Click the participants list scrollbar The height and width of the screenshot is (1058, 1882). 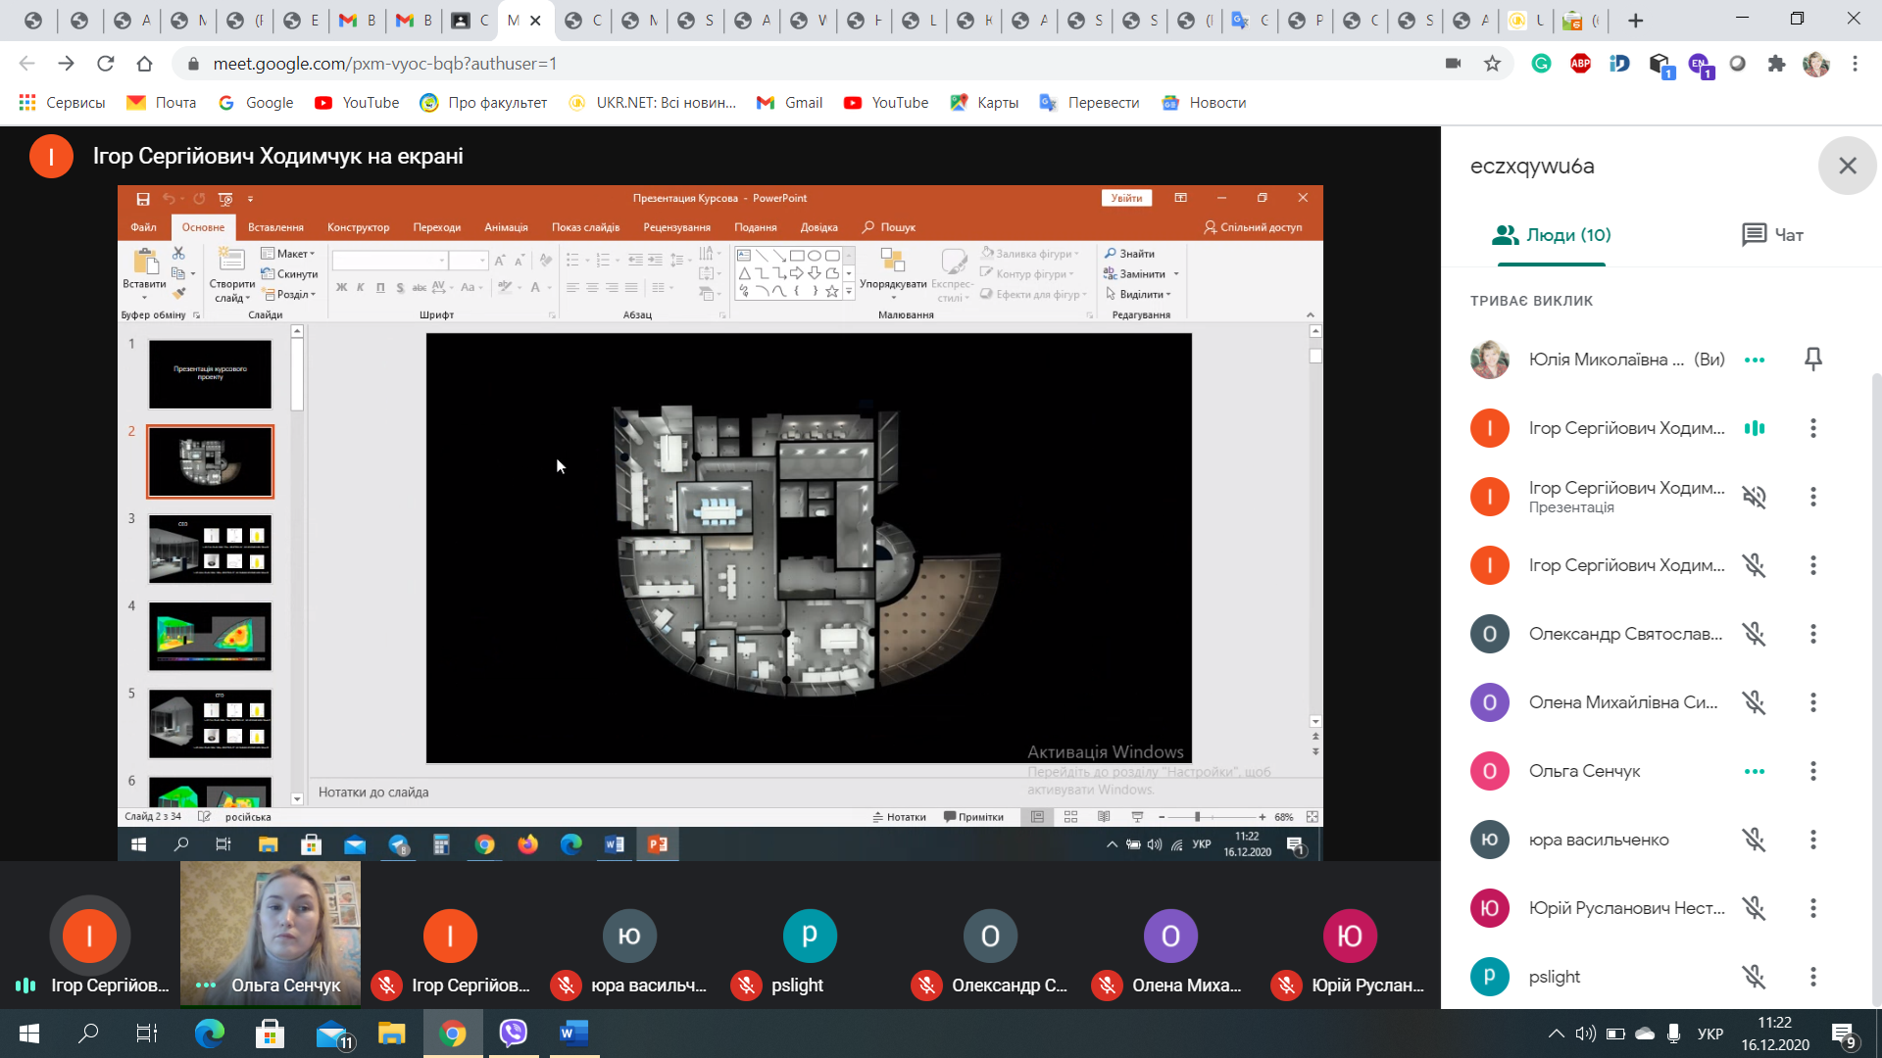[x=1875, y=686]
